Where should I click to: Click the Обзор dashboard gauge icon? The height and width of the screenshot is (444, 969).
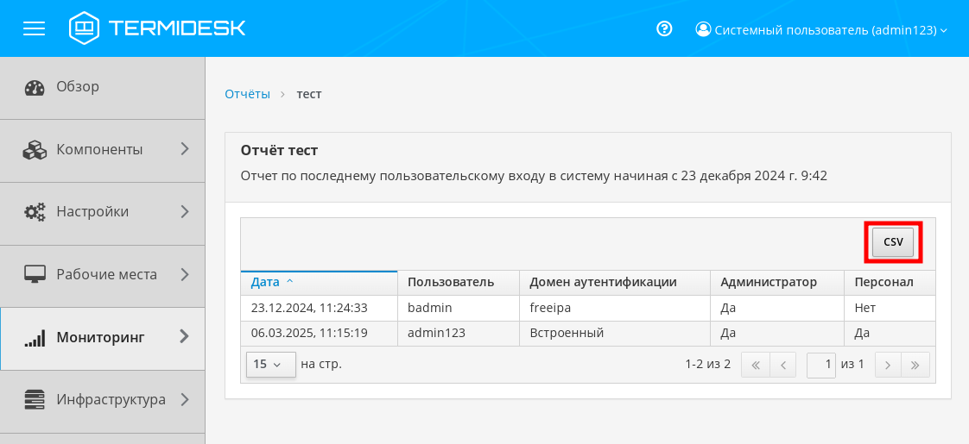(x=35, y=87)
